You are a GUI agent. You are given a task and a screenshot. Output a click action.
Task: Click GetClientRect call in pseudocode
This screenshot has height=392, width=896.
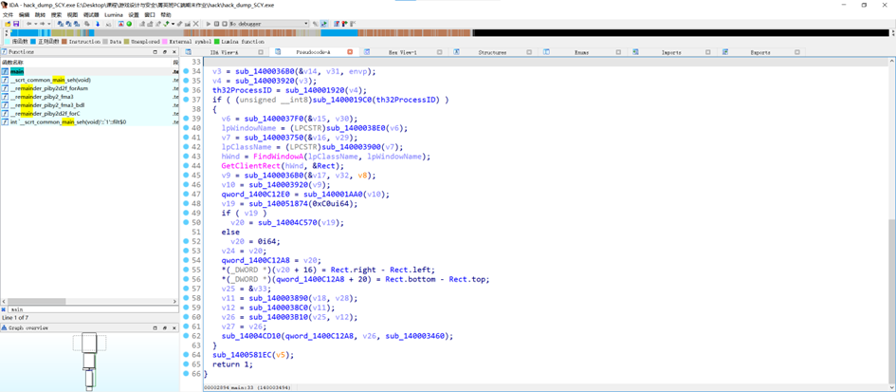pos(249,165)
